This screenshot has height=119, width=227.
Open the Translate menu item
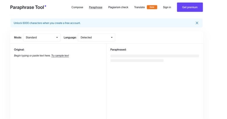(140, 7)
